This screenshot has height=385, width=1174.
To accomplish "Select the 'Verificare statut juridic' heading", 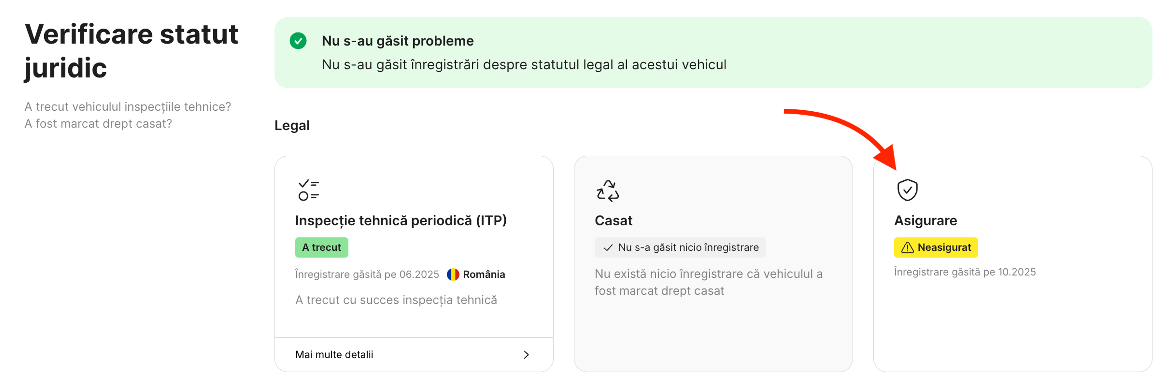I will tap(132, 50).
